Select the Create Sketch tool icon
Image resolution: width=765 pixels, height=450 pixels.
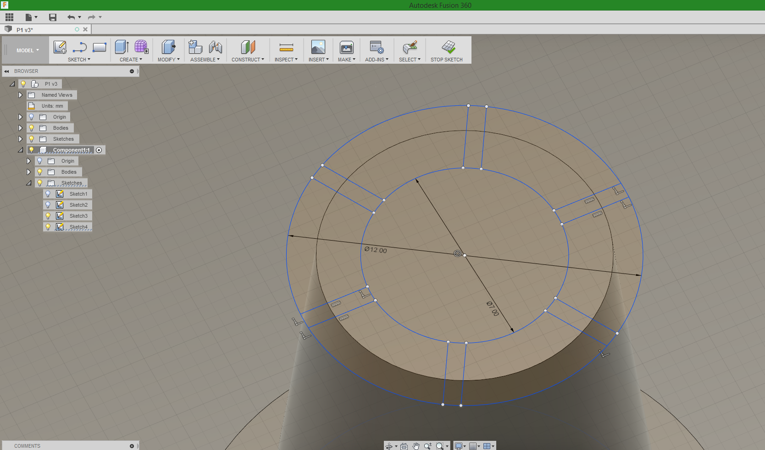click(60, 47)
